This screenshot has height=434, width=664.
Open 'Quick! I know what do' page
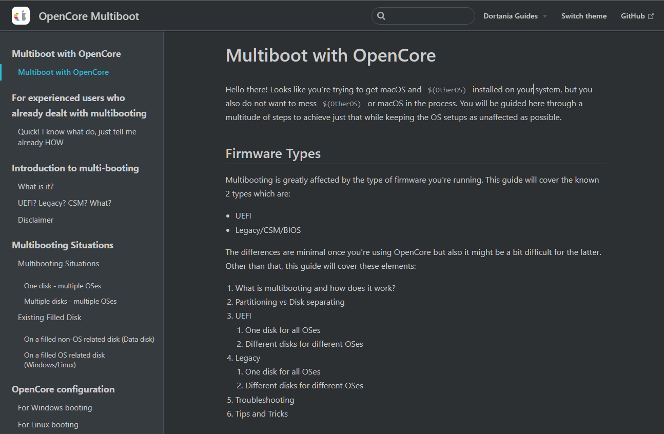pyautogui.click(x=77, y=137)
